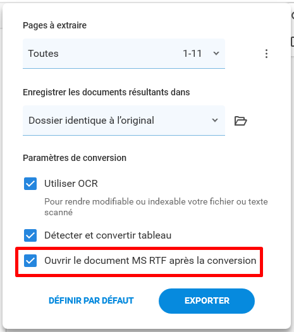Disable Ouvrir le document MS RTF checkbox
Viewport: 294px width, 332px height.
(x=30, y=261)
